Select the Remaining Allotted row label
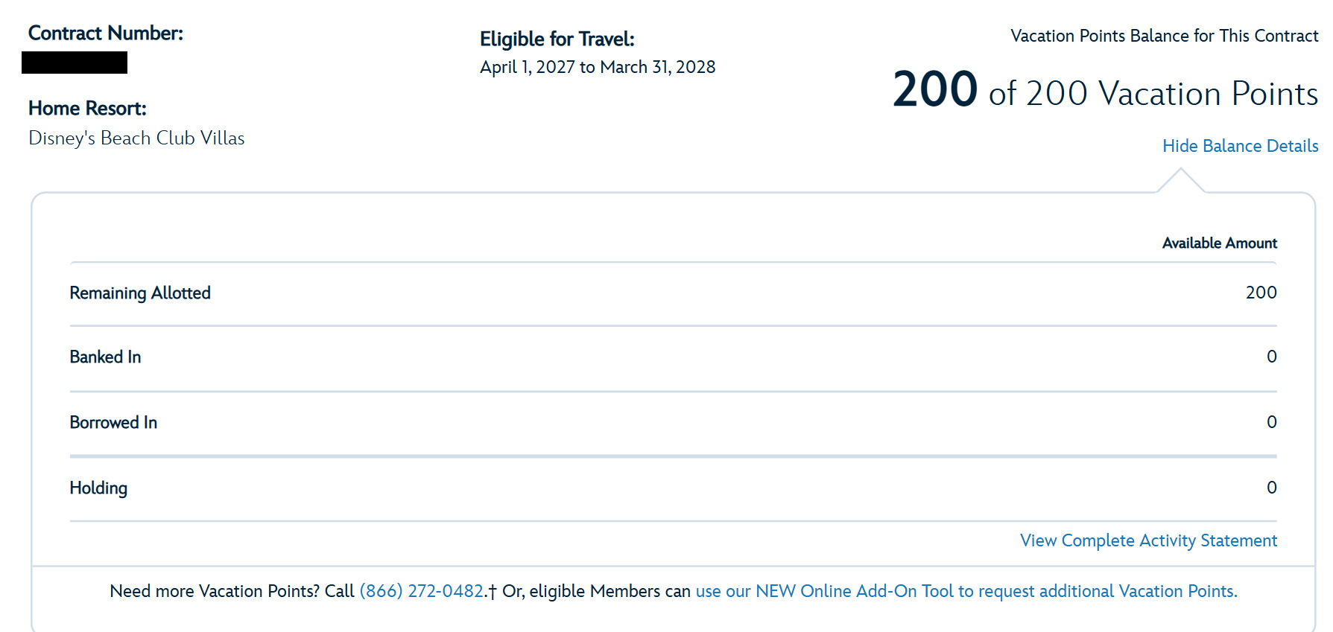Image resolution: width=1333 pixels, height=632 pixels. (140, 293)
